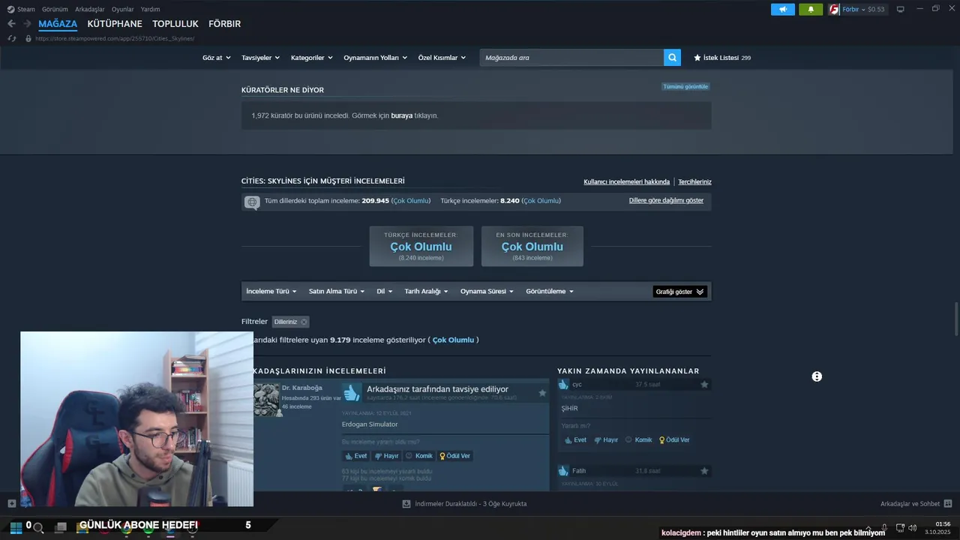
Task: Select the En Son İncelemeler summary box
Action: pos(532,246)
